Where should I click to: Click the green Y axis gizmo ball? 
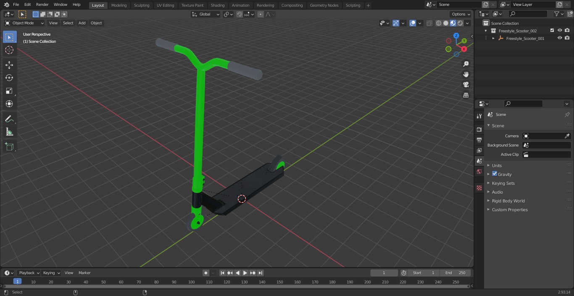(464, 41)
